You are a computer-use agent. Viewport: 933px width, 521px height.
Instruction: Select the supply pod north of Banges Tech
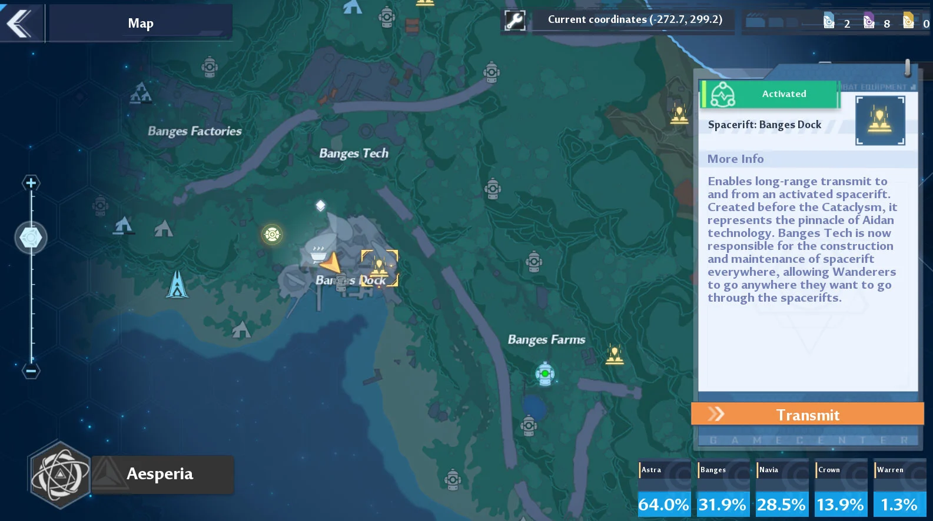[x=492, y=72]
